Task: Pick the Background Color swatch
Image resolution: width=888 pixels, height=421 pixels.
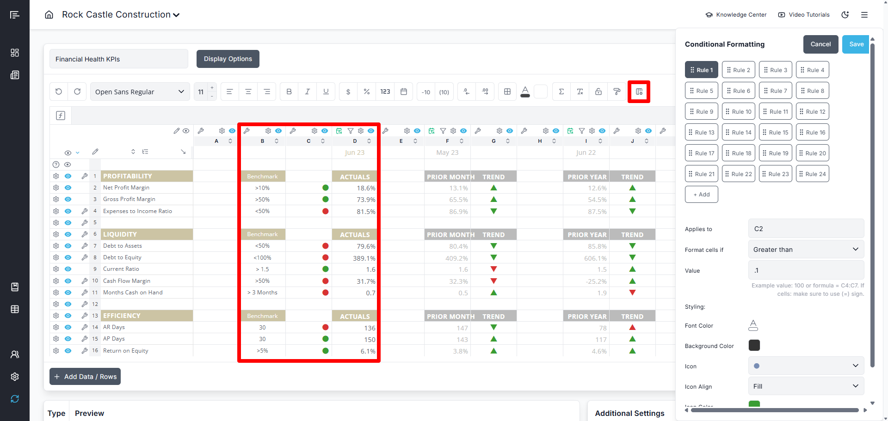Action: [x=754, y=345]
